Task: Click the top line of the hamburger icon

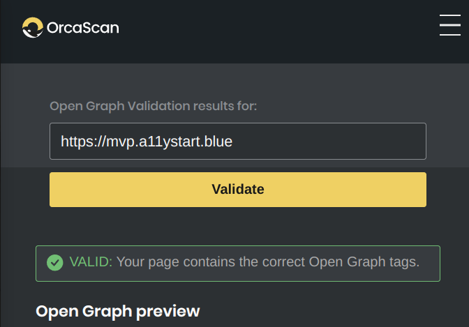Action: [450, 15]
